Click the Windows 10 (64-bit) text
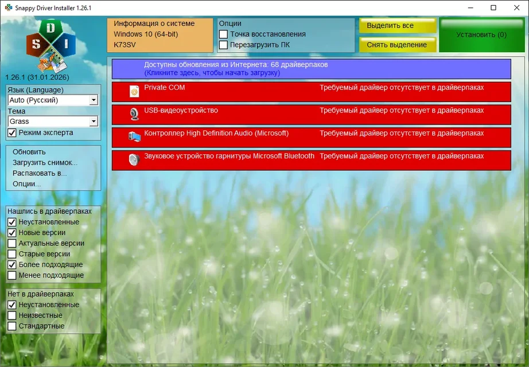The height and width of the screenshot is (367, 529). [x=146, y=34]
